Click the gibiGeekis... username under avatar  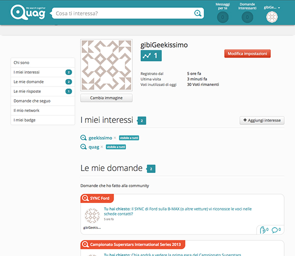pos(92,228)
